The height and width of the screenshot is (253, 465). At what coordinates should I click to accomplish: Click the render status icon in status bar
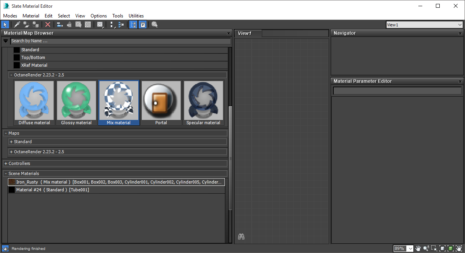point(5,249)
